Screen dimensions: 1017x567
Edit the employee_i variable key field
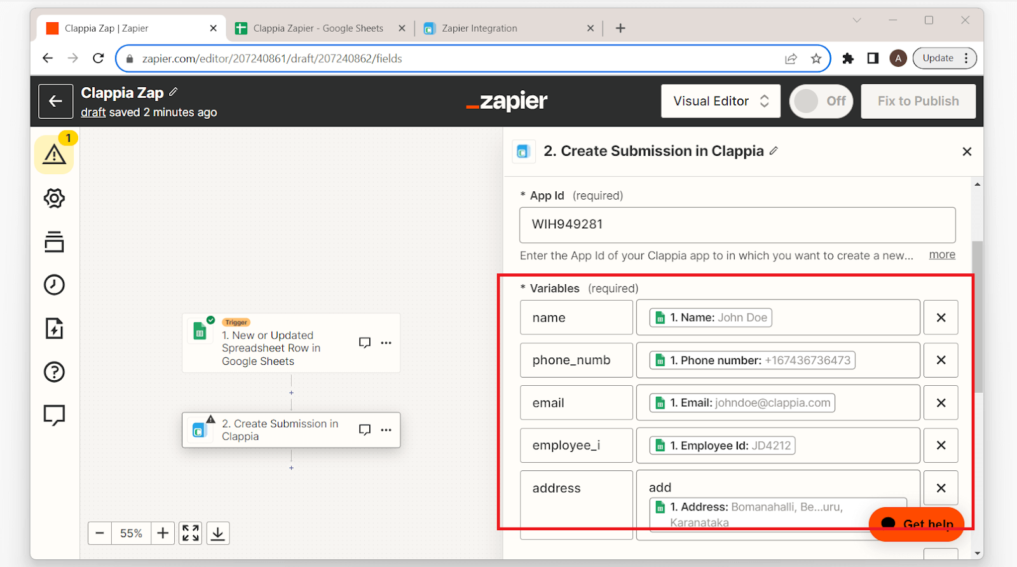[577, 445]
